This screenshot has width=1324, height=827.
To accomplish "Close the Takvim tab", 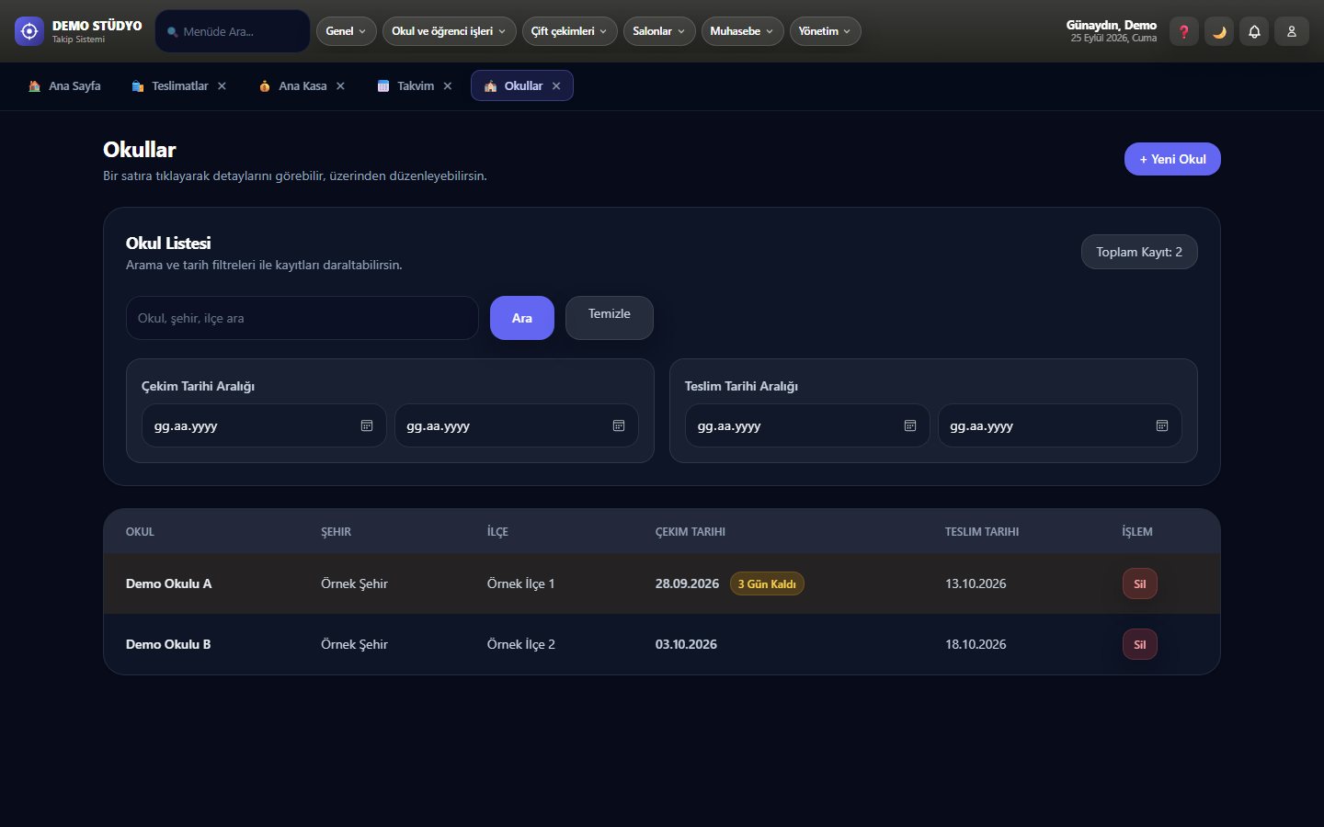I will [x=448, y=85].
